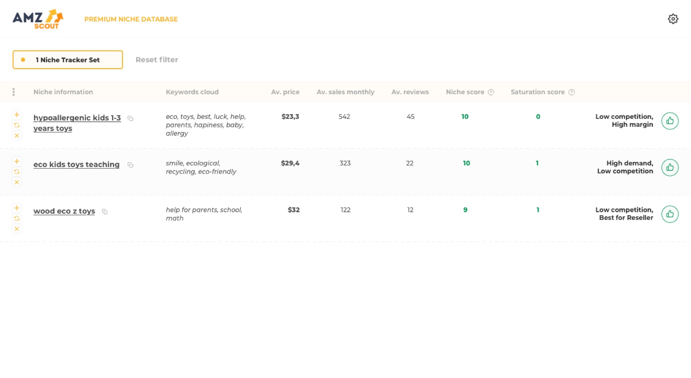
Task: Show Saturation score help tooltip
Action: [571, 92]
